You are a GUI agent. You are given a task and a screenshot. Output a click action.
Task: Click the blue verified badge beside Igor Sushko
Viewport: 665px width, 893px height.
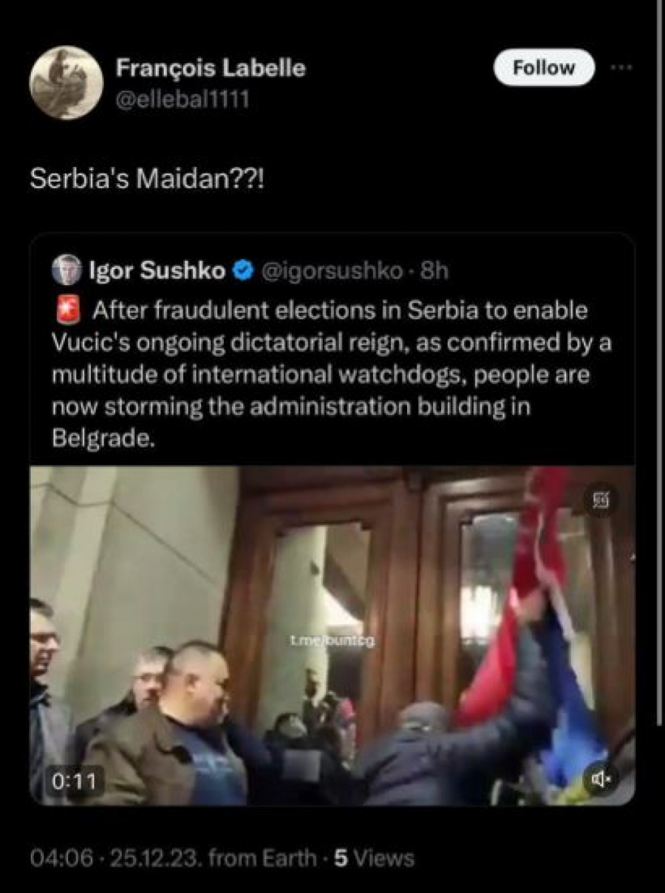tap(243, 271)
